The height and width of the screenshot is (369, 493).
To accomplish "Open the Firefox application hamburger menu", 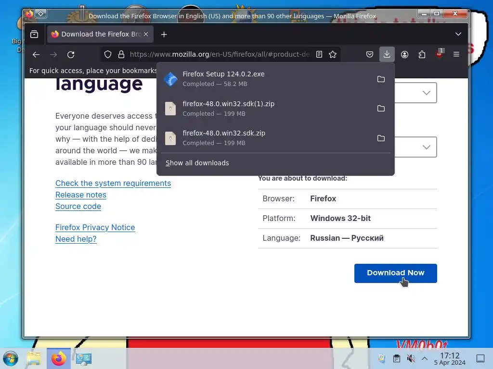I will 456,54.
